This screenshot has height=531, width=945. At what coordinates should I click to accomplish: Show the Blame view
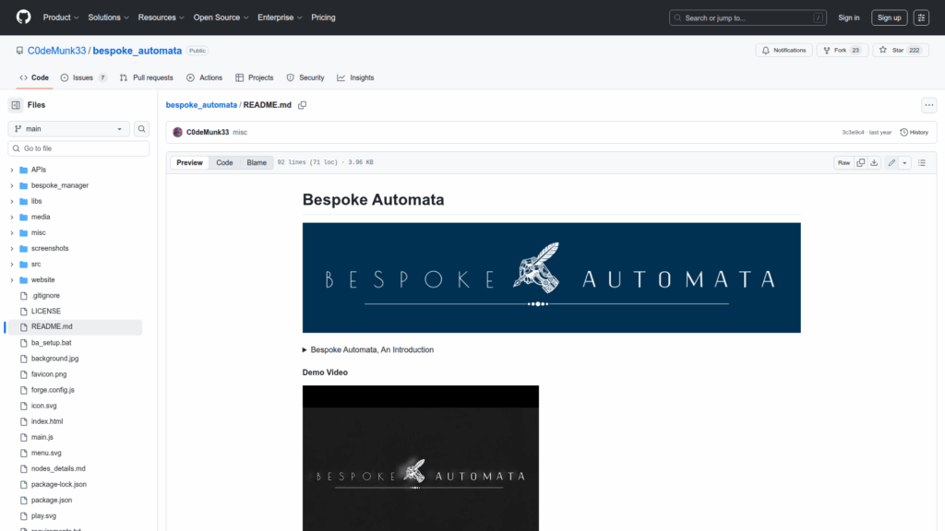(257, 162)
